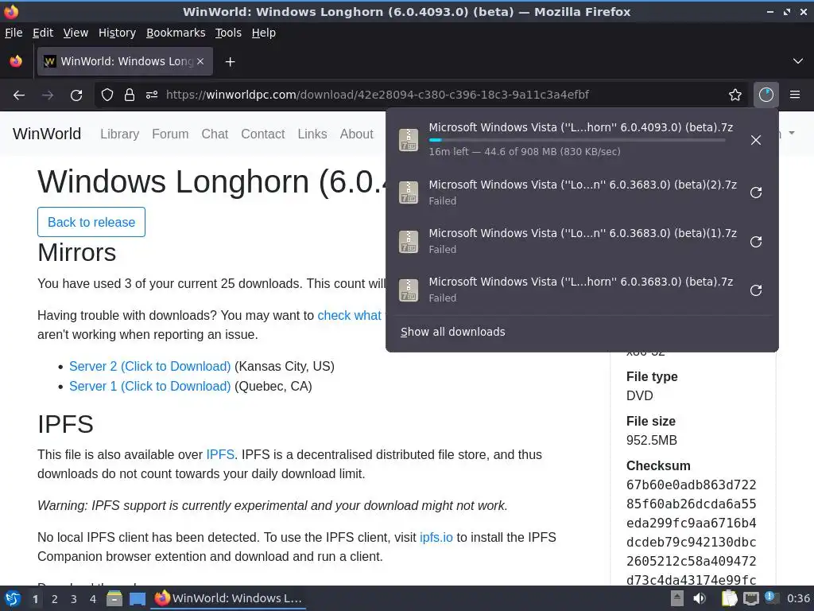Open the Edit menu
Viewport: 814px width, 611px height.
click(x=43, y=33)
